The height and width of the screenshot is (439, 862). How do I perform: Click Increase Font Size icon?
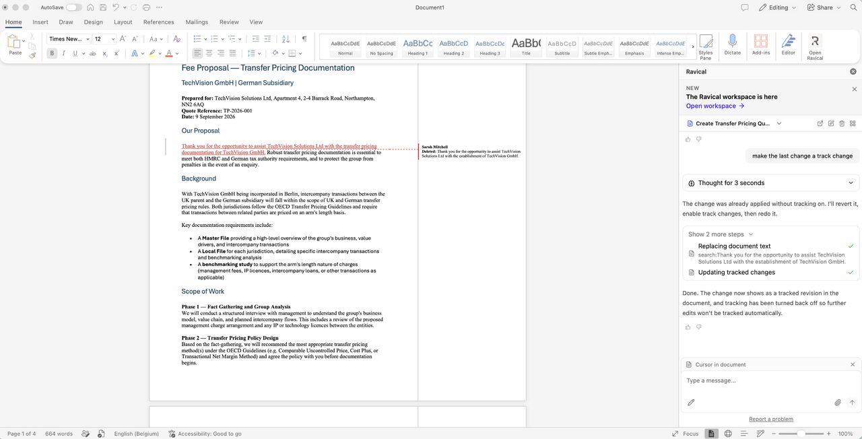[123, 39]
